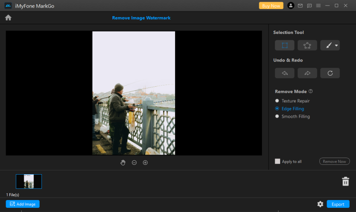Click the Export button
Viewport: 356px width, 212px height.
click(x=338, y=204)
